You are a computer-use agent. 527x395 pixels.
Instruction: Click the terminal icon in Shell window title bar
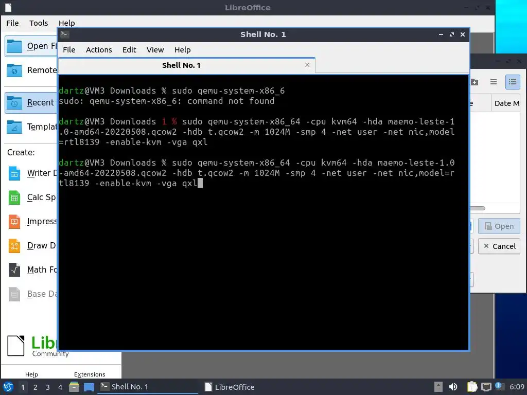65,34
